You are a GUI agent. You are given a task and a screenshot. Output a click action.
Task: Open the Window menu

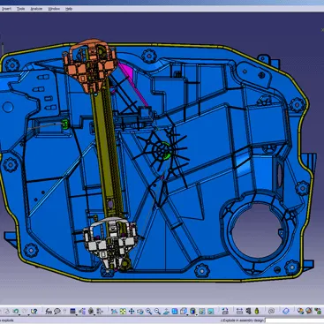[x=54, y=9]
